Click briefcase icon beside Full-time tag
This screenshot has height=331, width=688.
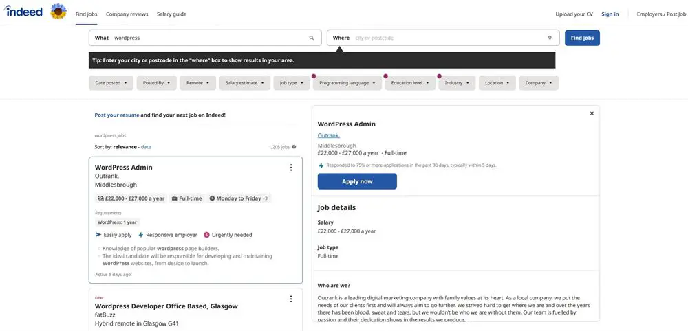click(175, 198)
